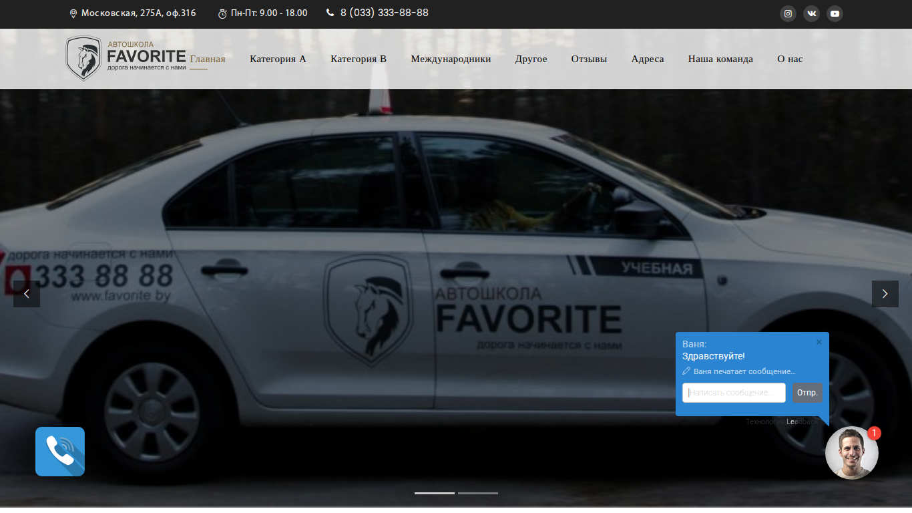Open the Международники menu item
The height and width of the screenshot is (513, 912).
[451, 59]
